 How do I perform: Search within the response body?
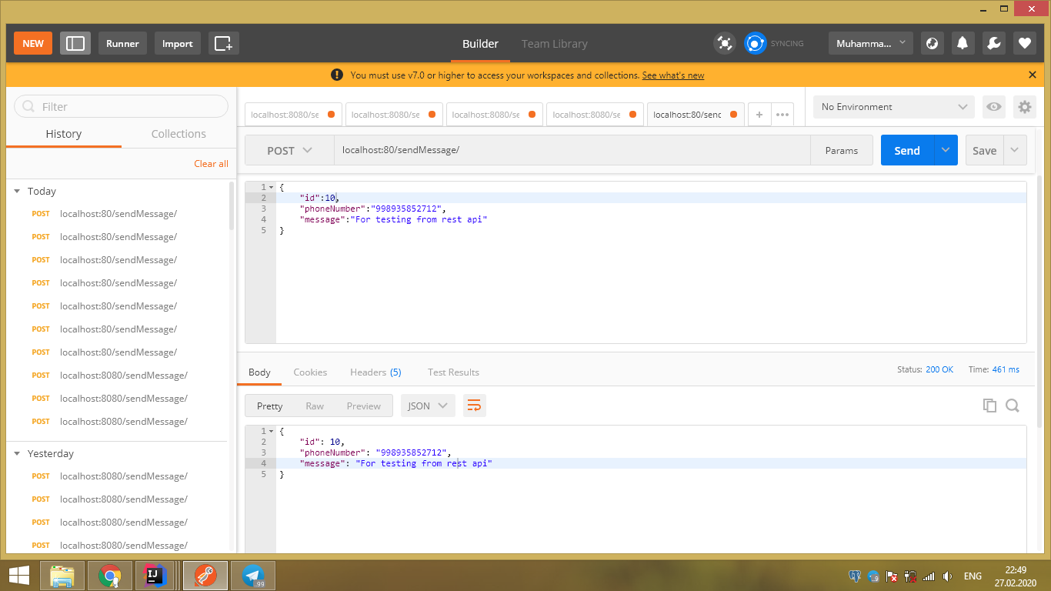point(1013,406)
